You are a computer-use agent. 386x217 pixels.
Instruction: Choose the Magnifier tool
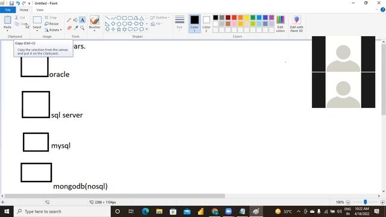[x=82, y=28]
